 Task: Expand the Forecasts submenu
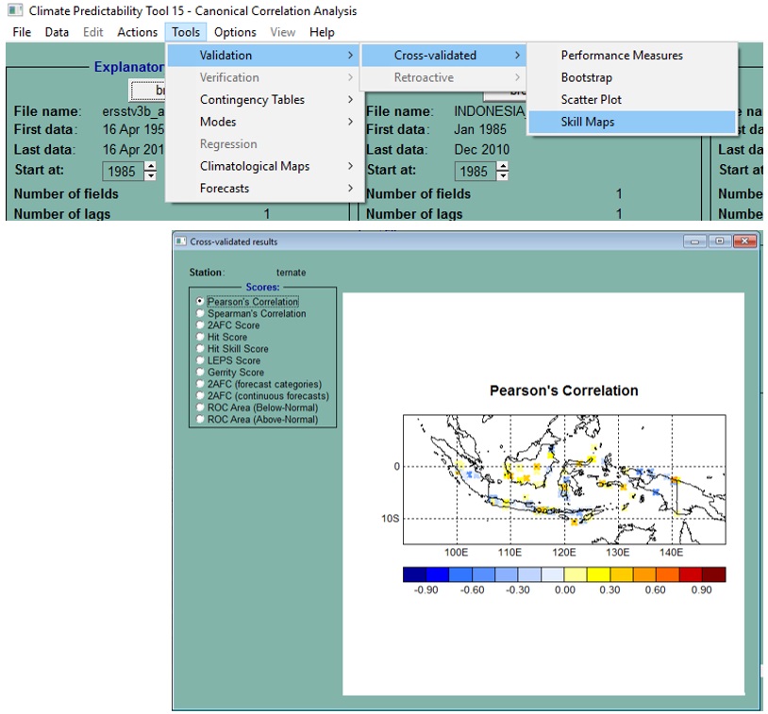263,188
